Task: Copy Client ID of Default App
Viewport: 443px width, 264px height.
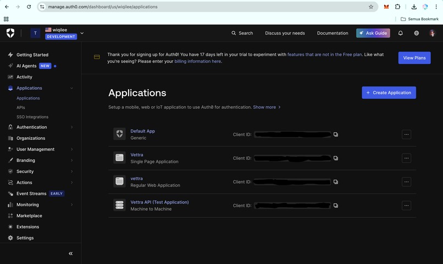Action: [336, 135]
